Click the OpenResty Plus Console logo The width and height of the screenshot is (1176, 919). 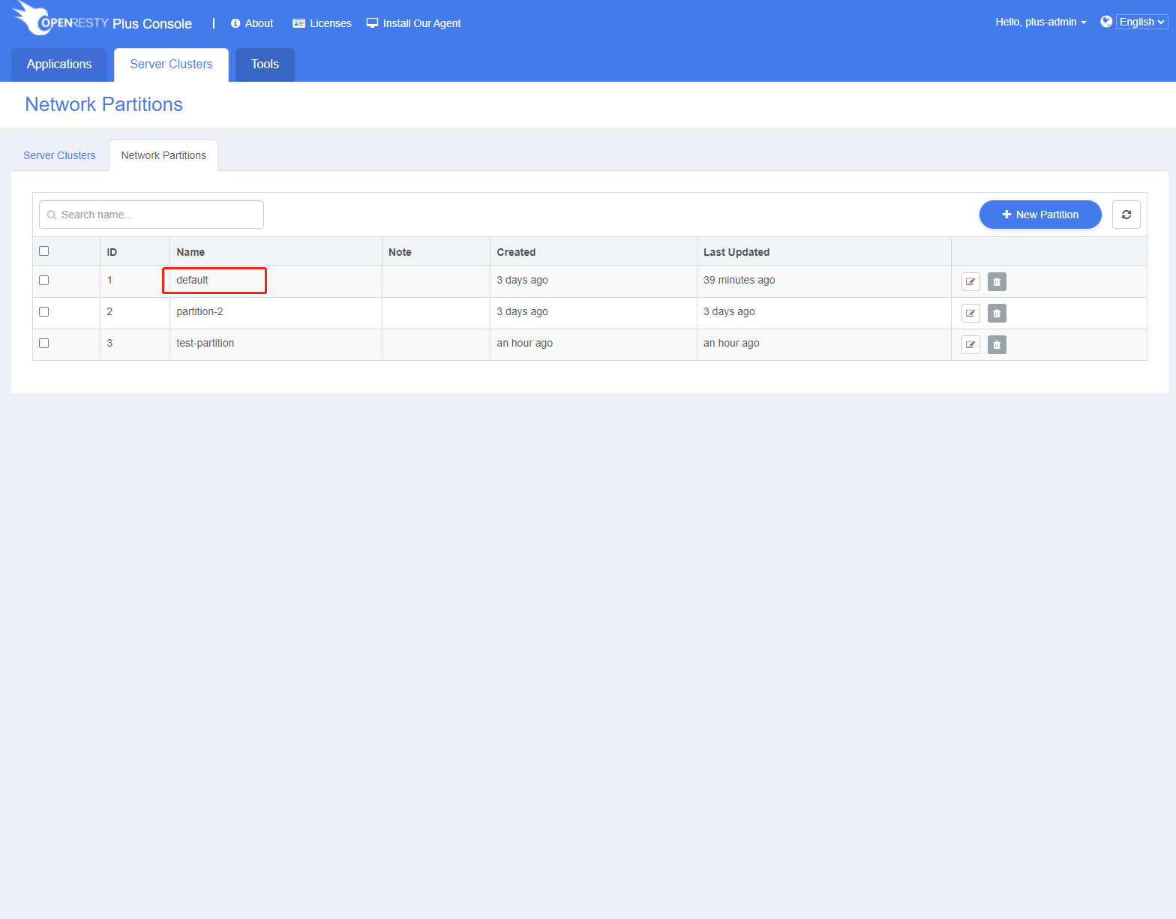[102, 20]
